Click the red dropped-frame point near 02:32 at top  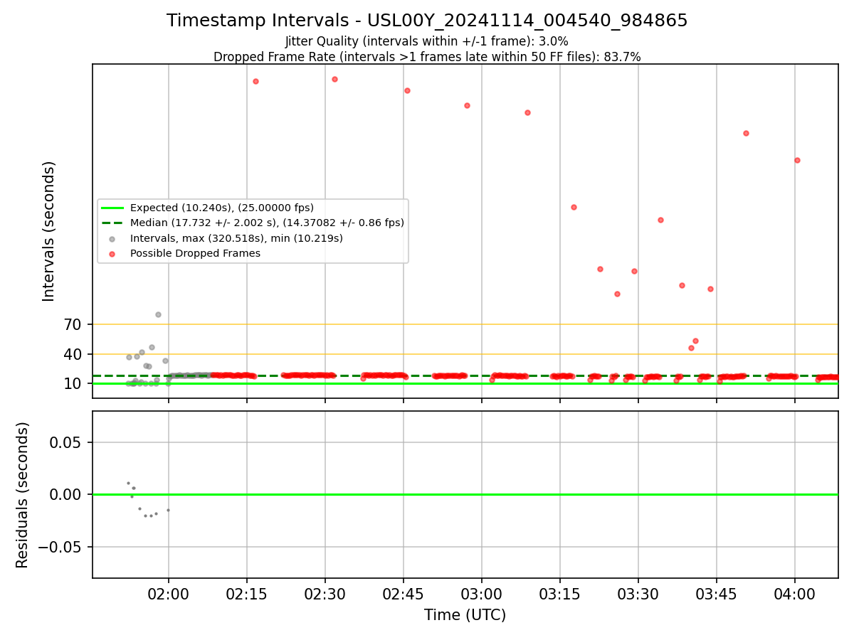334,79
